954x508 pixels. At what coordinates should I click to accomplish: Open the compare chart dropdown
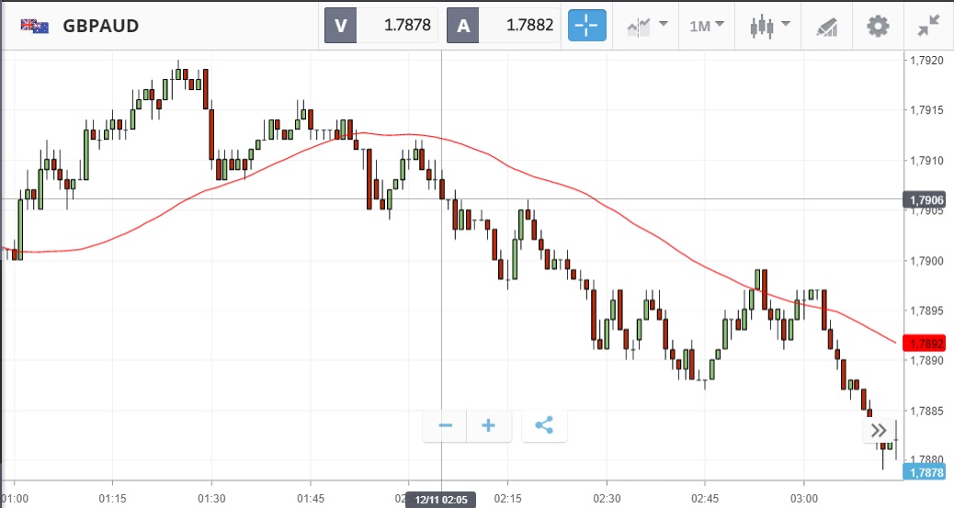pyautogui.click(x=646, y=26)
